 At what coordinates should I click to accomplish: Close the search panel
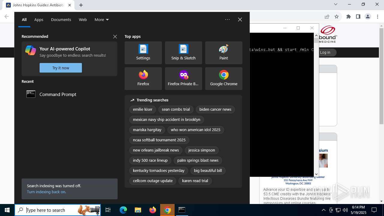coord(240,19)
